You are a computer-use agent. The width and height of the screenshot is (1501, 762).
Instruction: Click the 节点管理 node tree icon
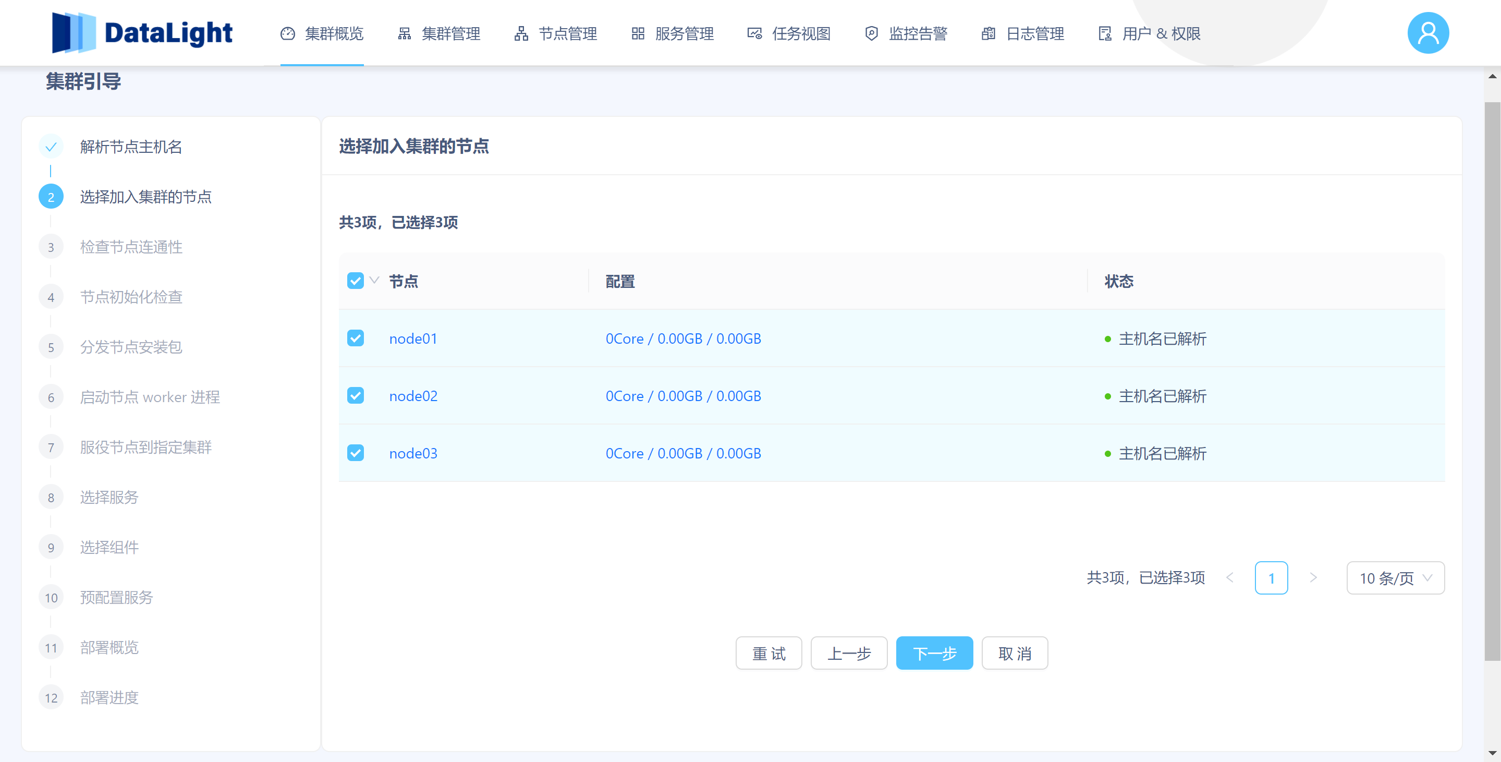(x=521, y=34)
